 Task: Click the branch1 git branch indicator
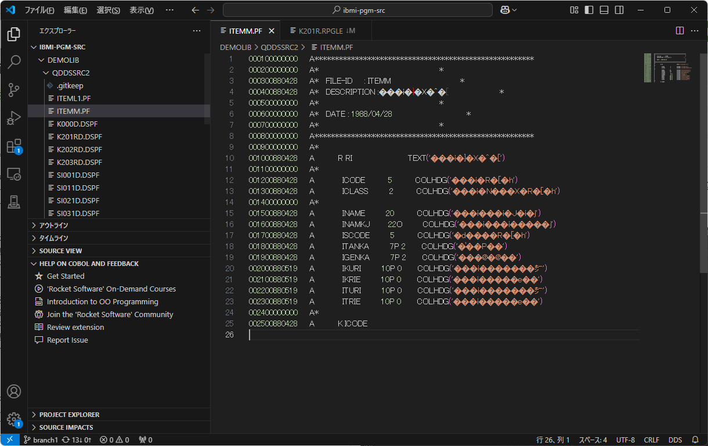pyautogui.click(x=41, y=440)
